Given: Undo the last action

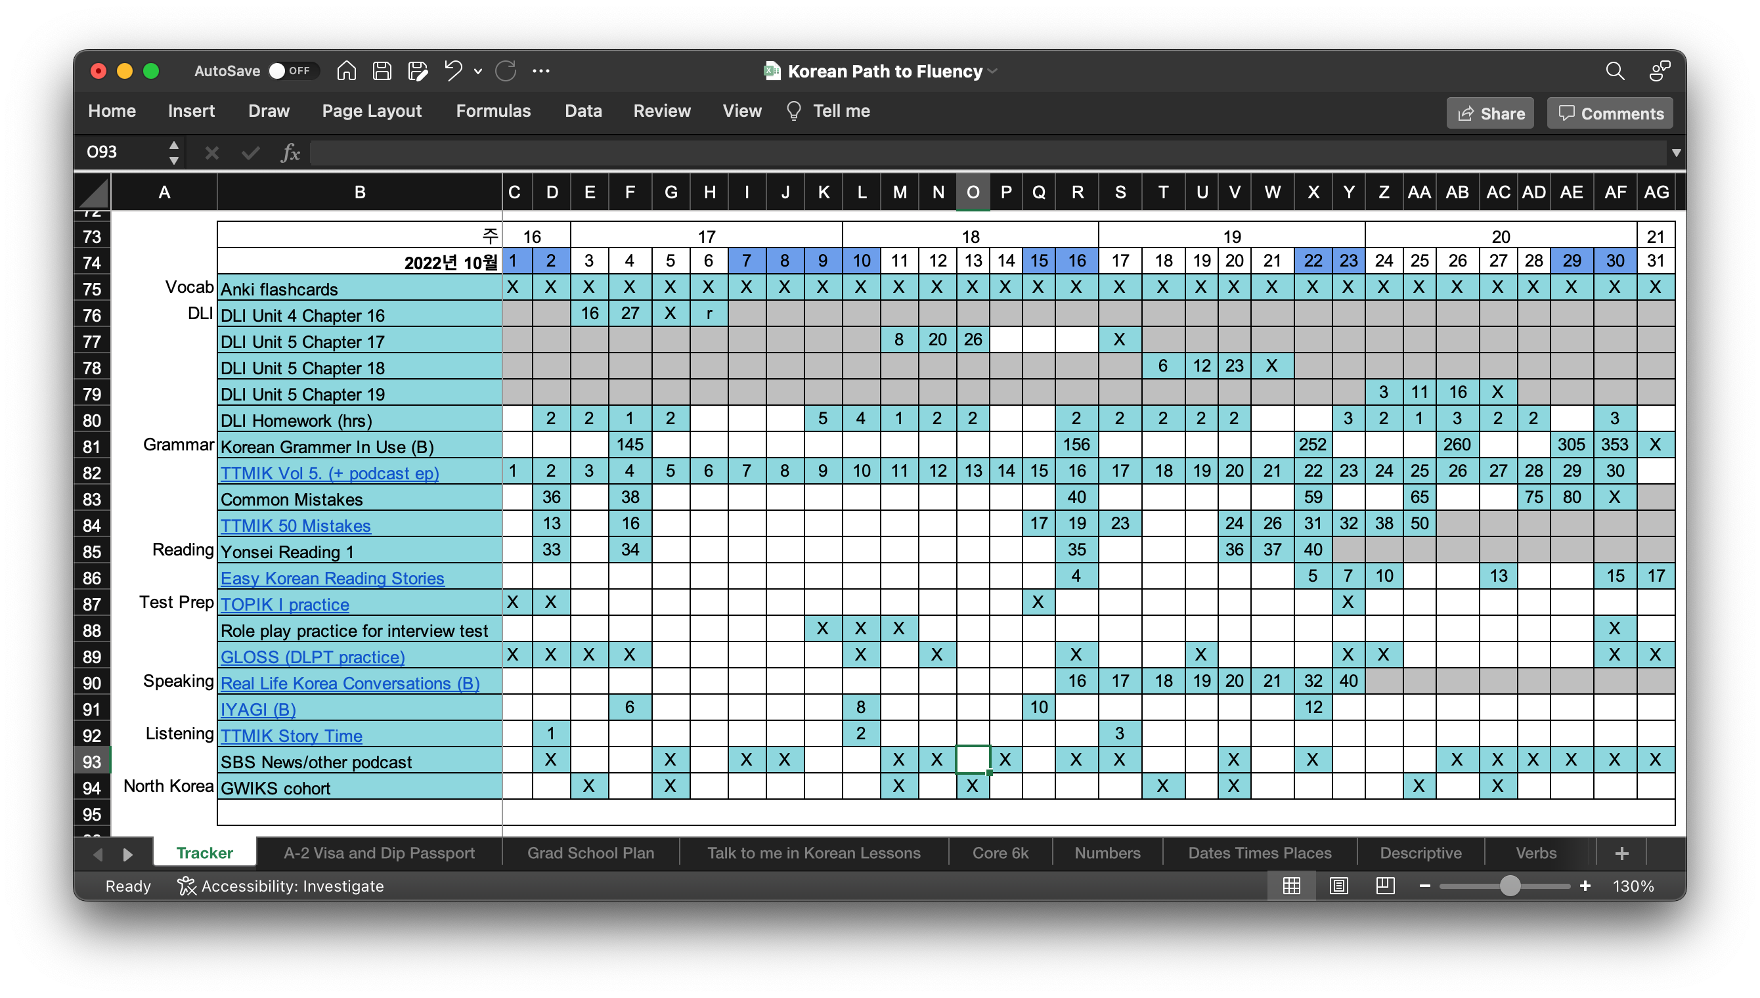Looking at the screenshot, I should tap(452, 71).
